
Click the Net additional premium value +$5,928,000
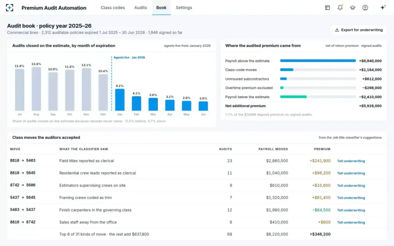pos(370,106)
